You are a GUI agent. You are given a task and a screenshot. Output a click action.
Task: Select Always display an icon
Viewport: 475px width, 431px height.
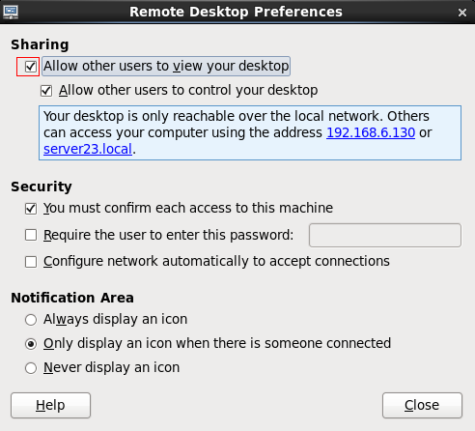click(x=31, y=320)
